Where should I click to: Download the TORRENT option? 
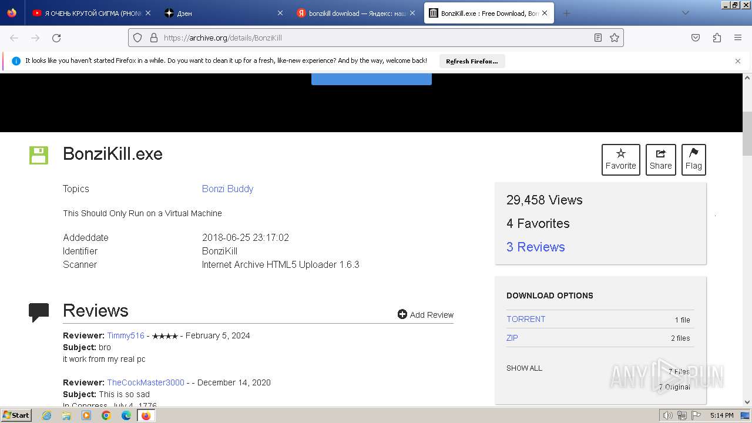(x=526, y=319)
